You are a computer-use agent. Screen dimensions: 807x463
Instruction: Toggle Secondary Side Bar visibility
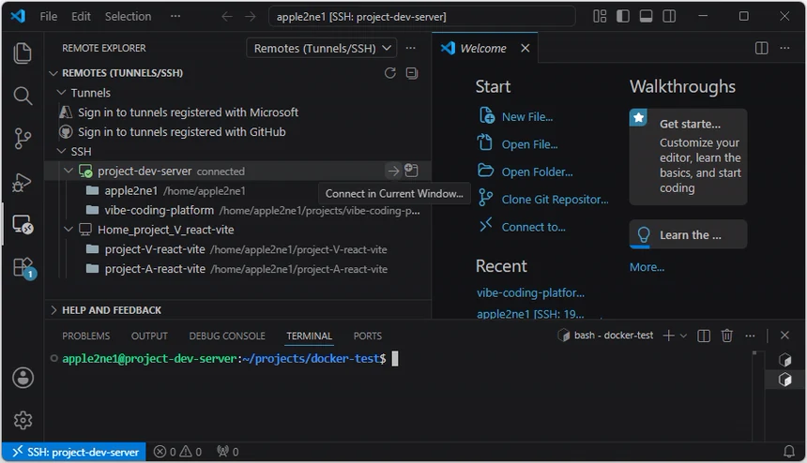669,17
